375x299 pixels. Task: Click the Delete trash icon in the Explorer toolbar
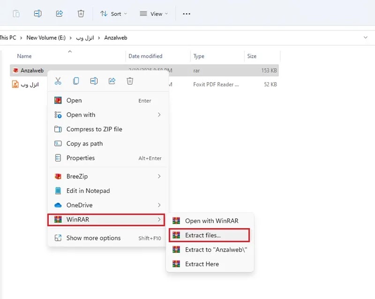tap(81, 14)
